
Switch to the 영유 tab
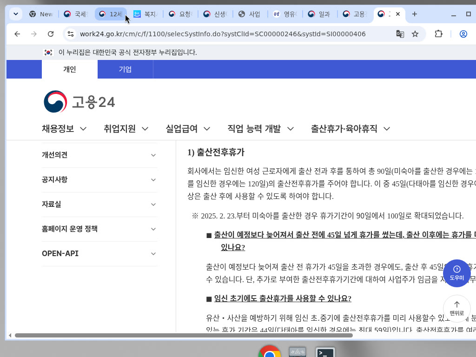285,14
